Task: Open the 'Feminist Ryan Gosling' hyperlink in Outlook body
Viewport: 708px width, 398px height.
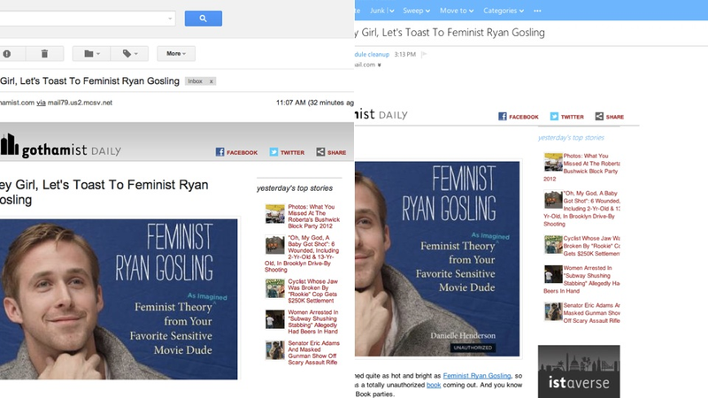Action: 477,375
